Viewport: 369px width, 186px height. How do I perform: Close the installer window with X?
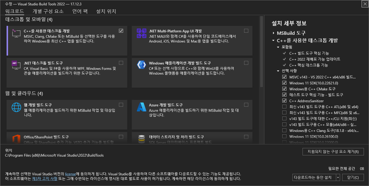365,4
